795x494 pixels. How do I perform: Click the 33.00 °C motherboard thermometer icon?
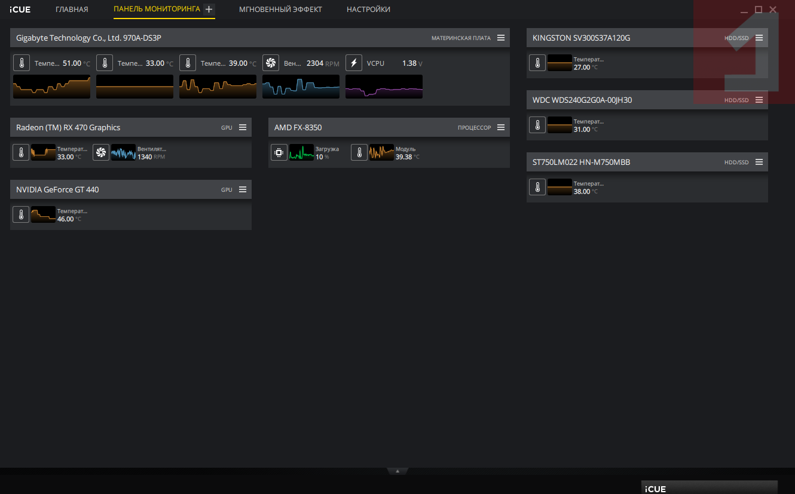pos(105,63)
